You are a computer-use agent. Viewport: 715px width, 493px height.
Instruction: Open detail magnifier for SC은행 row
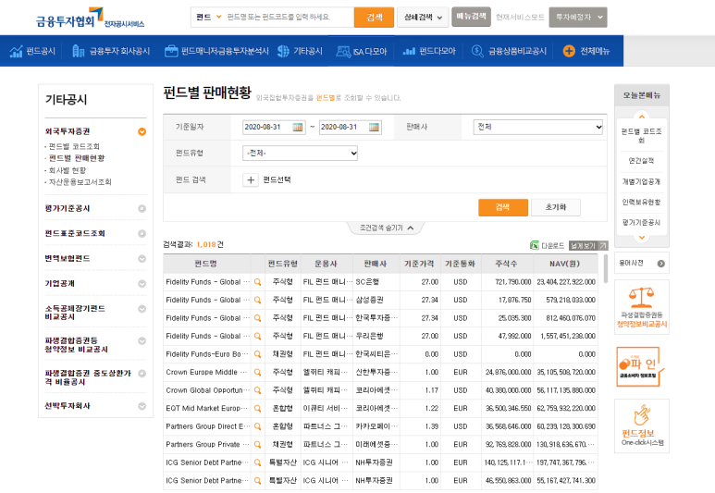click(x=258, y=282)
